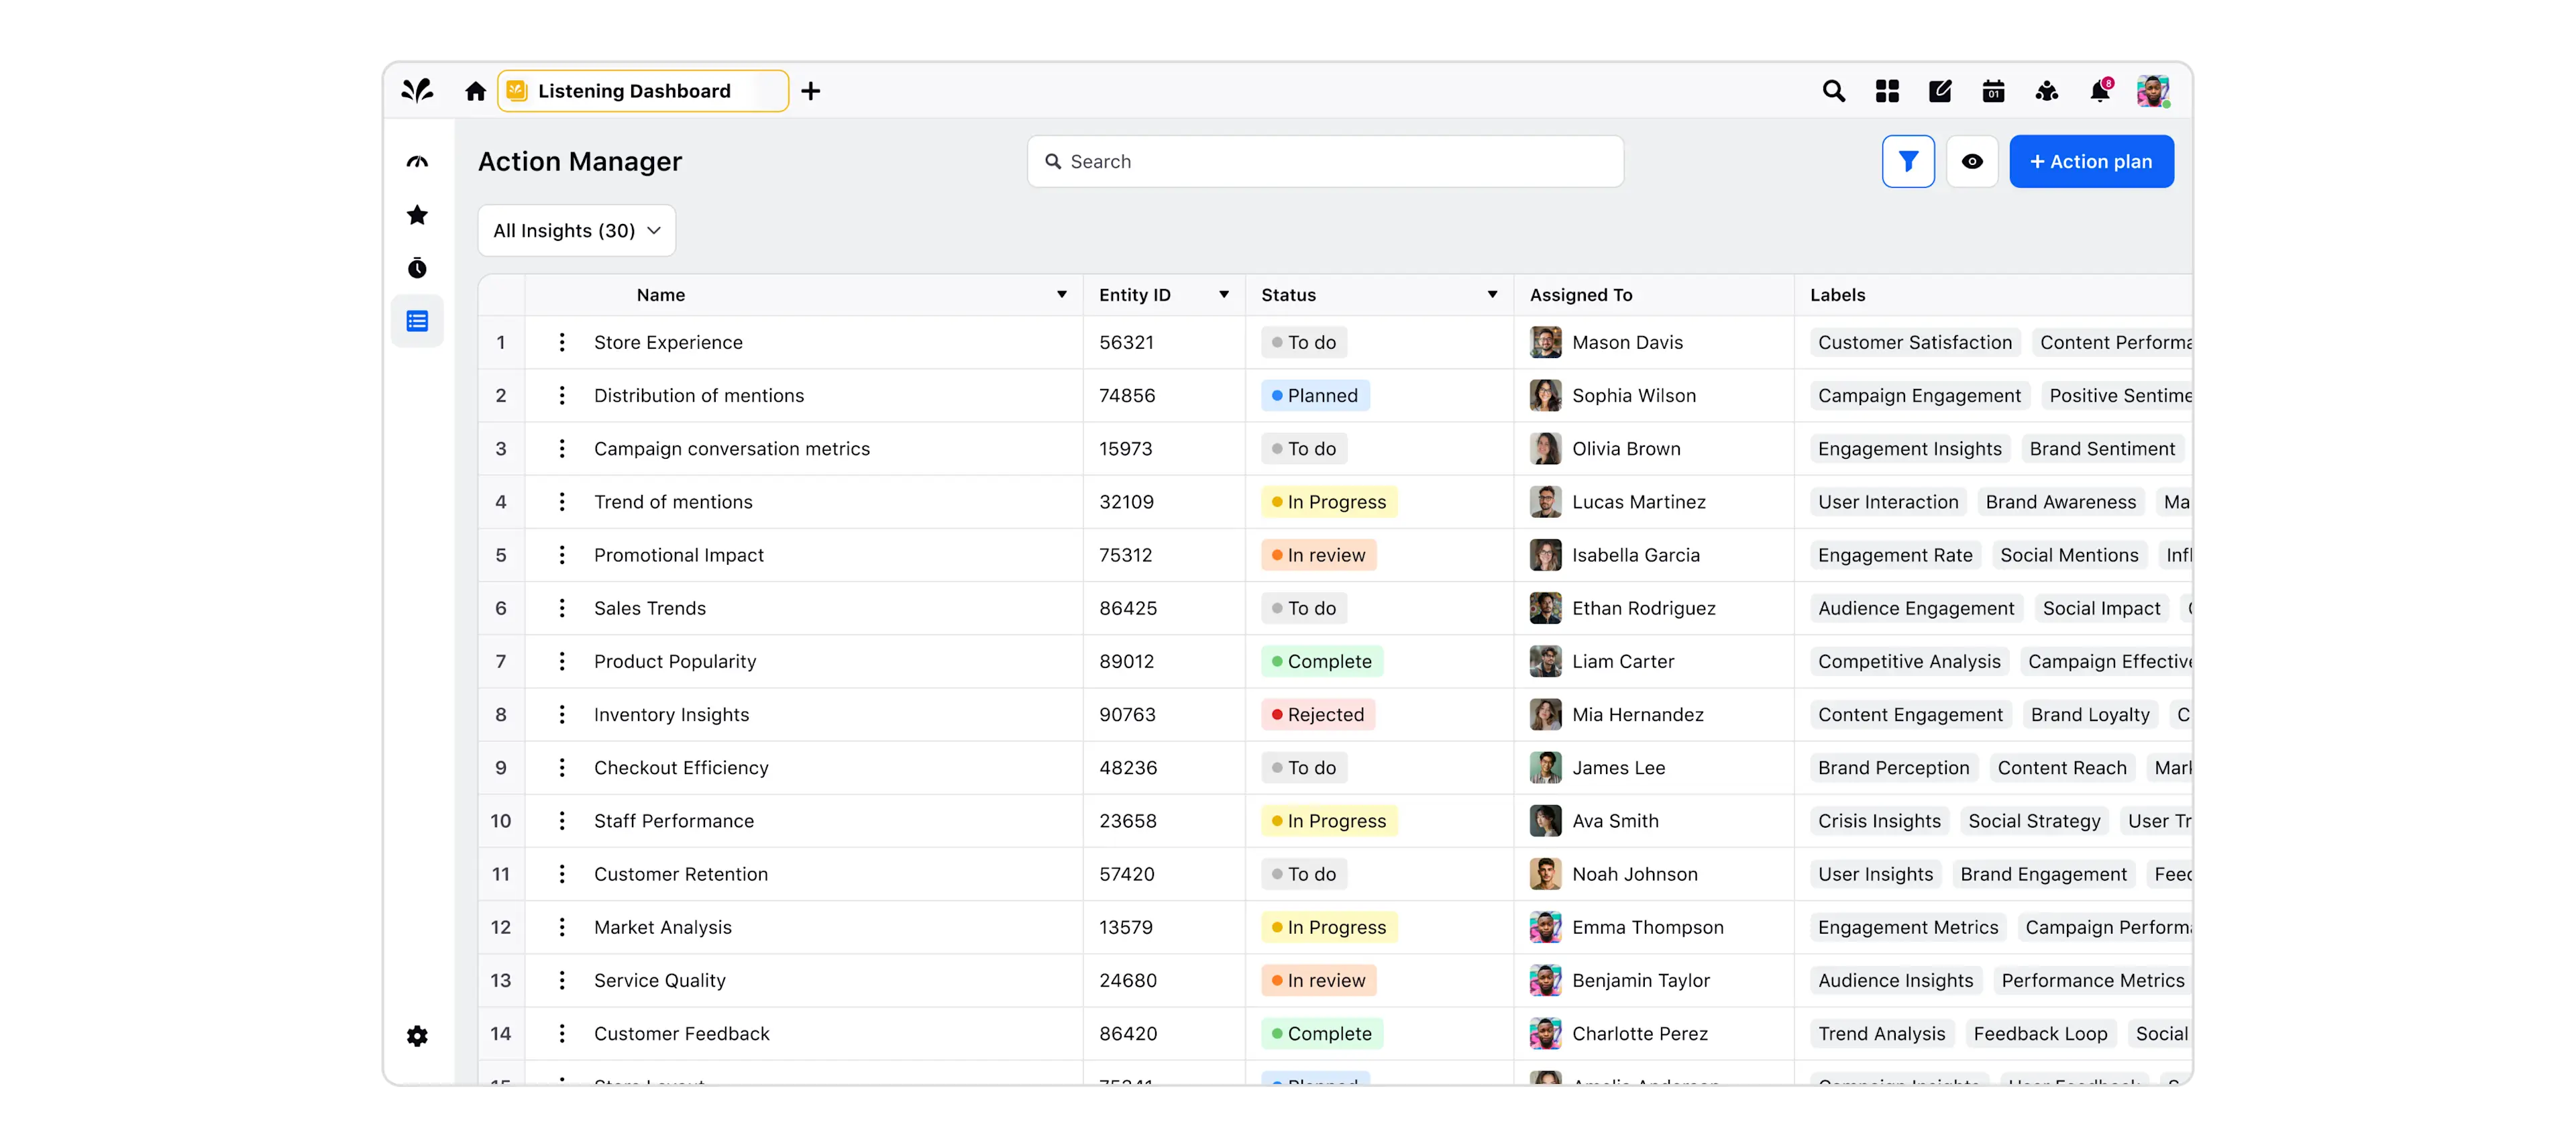
Task: Open the three-dot menu for Store Experience
Action: [562, 343]
